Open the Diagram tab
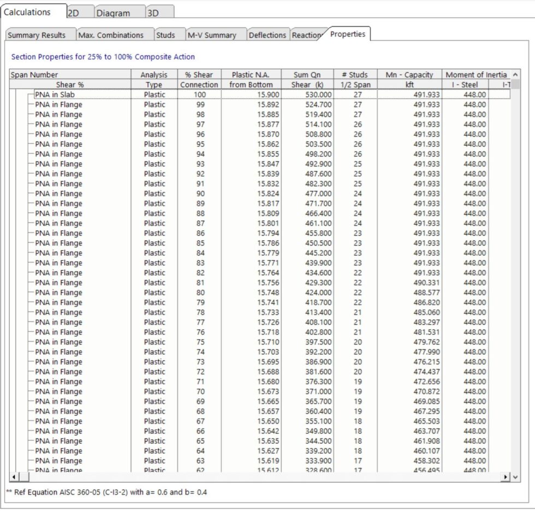Screen dimensions: 535x513 pyautogui.click(x=113, y=13)
